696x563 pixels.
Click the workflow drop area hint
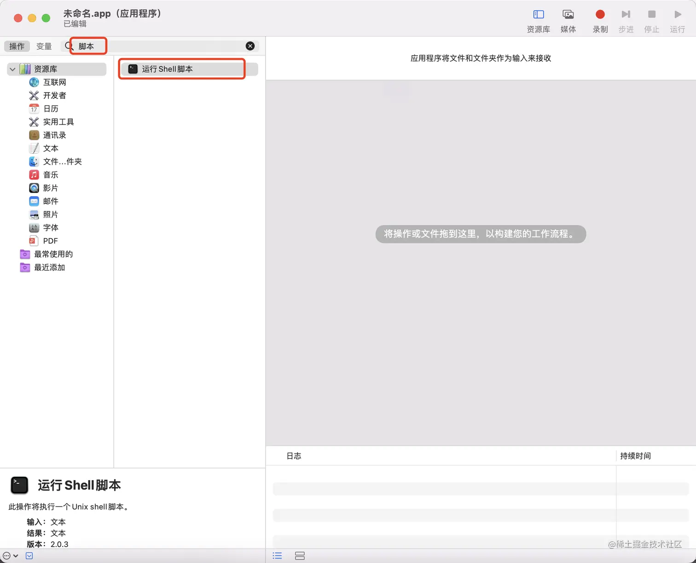(481, 234)
